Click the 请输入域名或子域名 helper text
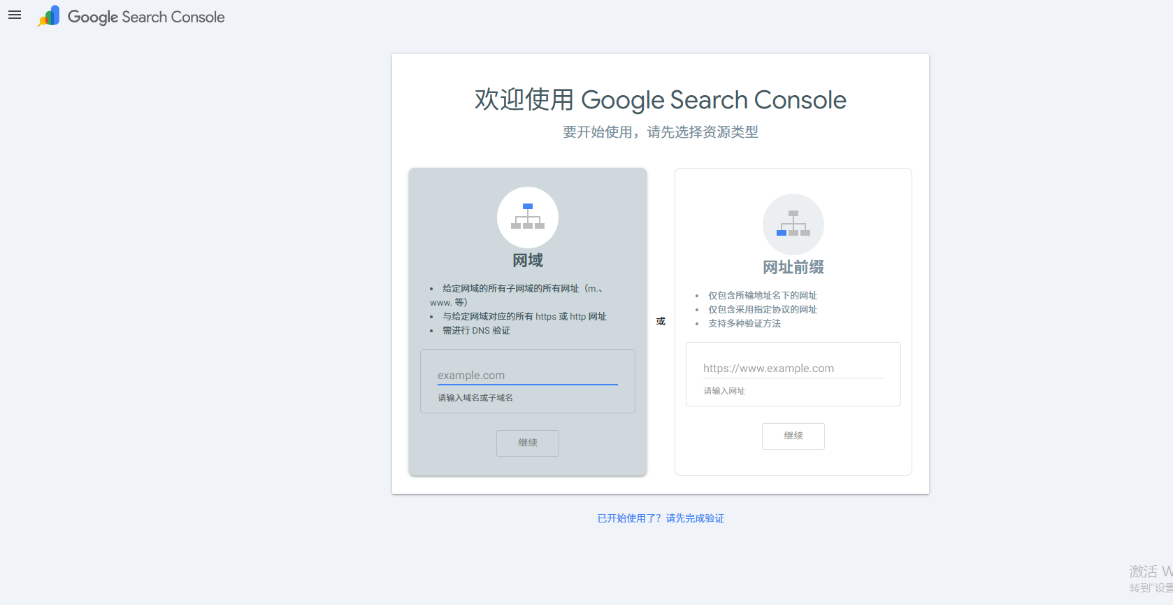This screenshot has width=1173, height=605. coord(475,398)
